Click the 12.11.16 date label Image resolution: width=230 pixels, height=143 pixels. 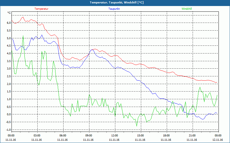(218, 140)
